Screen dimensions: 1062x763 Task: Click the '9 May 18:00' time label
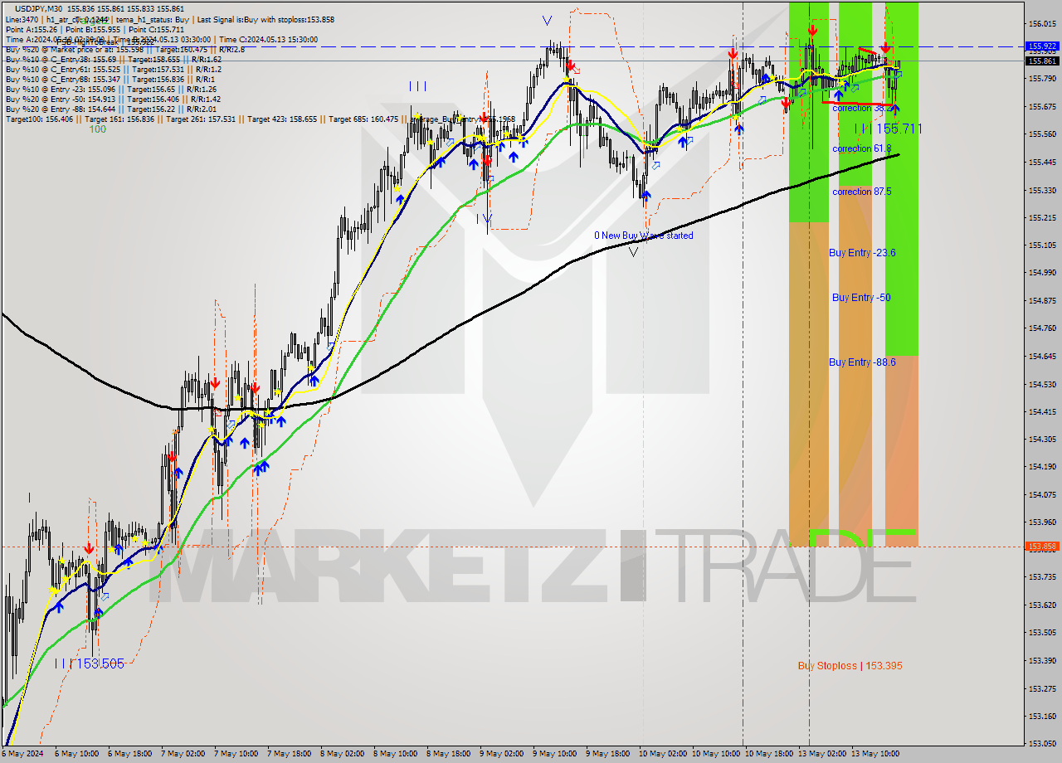click(607, 754)
